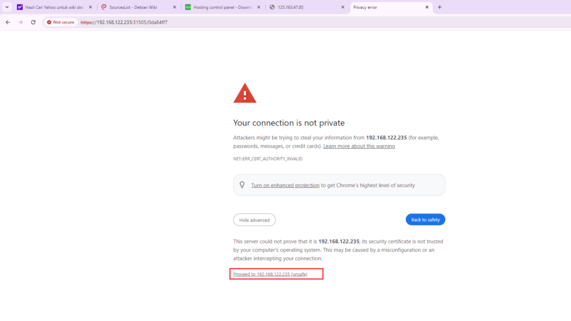Close the Privacy error tab
This screenshot has width=571, height=321.
click(x=427, y=7)
